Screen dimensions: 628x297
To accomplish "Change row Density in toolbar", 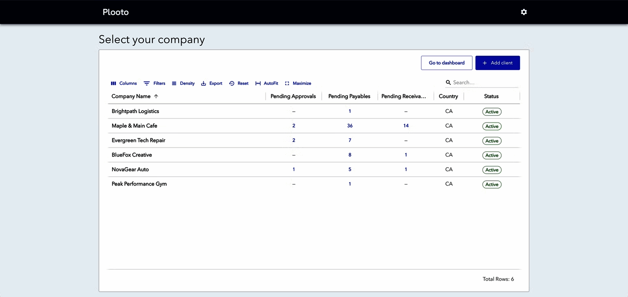I will [174, 83].
